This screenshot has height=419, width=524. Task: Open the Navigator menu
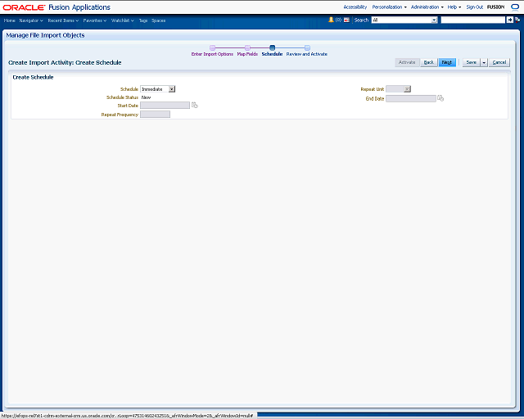31,20
